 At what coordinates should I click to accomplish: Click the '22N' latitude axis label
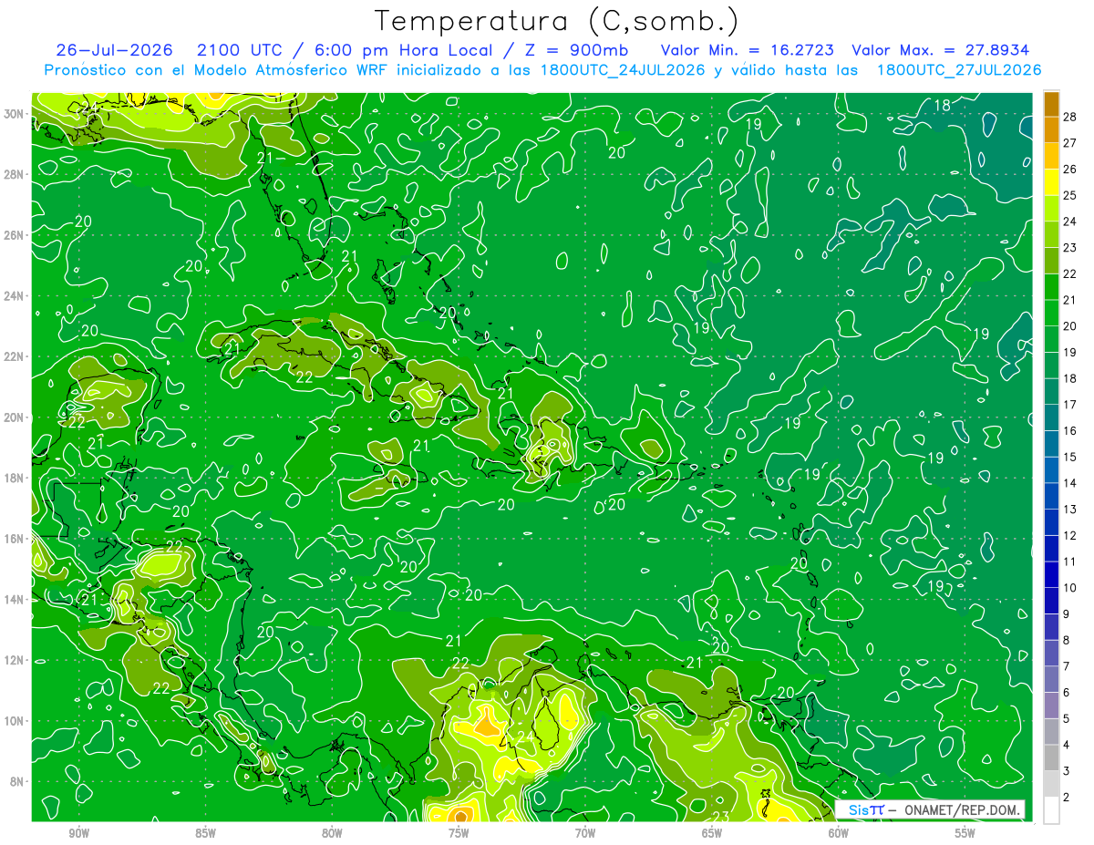coord(15,356)
